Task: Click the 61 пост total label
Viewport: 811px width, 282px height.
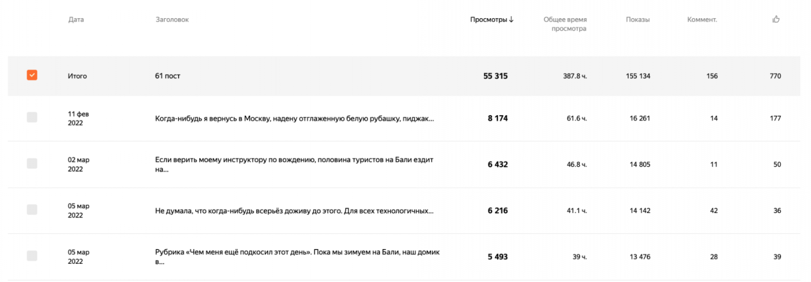Action: point(168,76)
